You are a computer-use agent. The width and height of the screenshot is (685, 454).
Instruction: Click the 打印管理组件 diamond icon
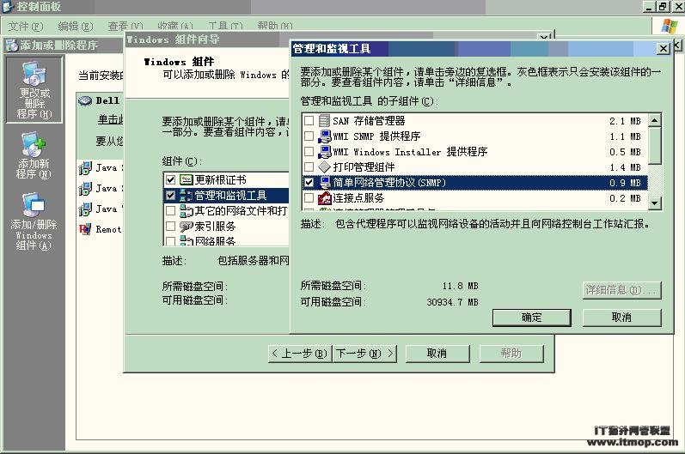coord(324,167)
